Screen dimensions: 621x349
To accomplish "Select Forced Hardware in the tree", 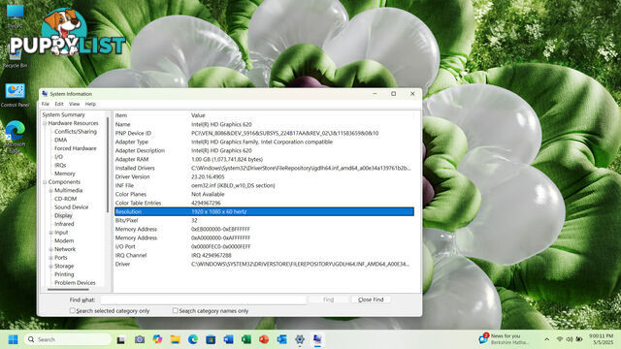I will point(76,148).
